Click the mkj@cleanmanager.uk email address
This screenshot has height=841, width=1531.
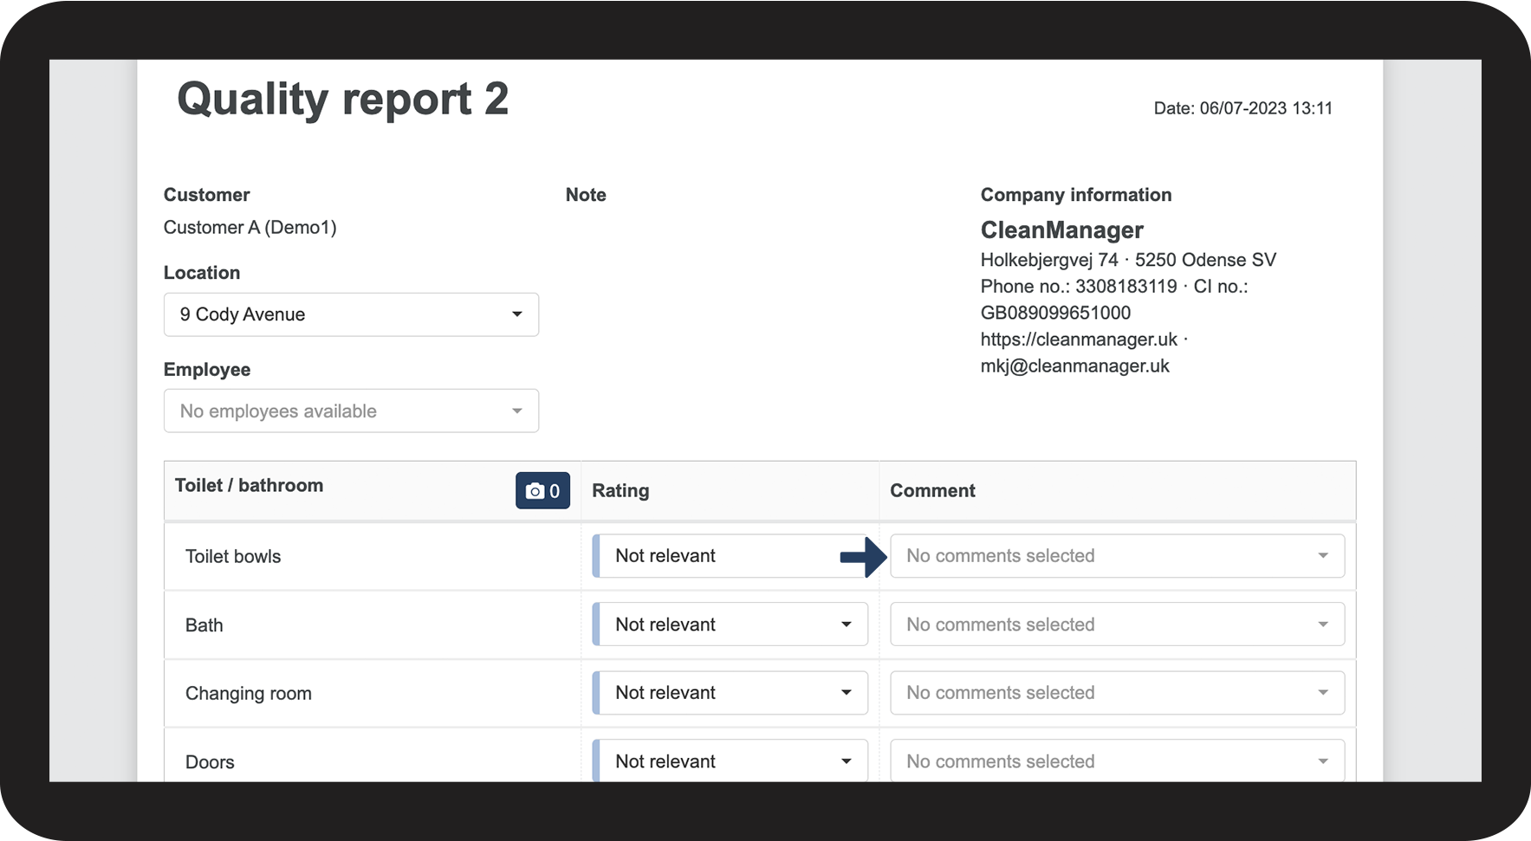pyautogui.click(x=1074, y=366)
